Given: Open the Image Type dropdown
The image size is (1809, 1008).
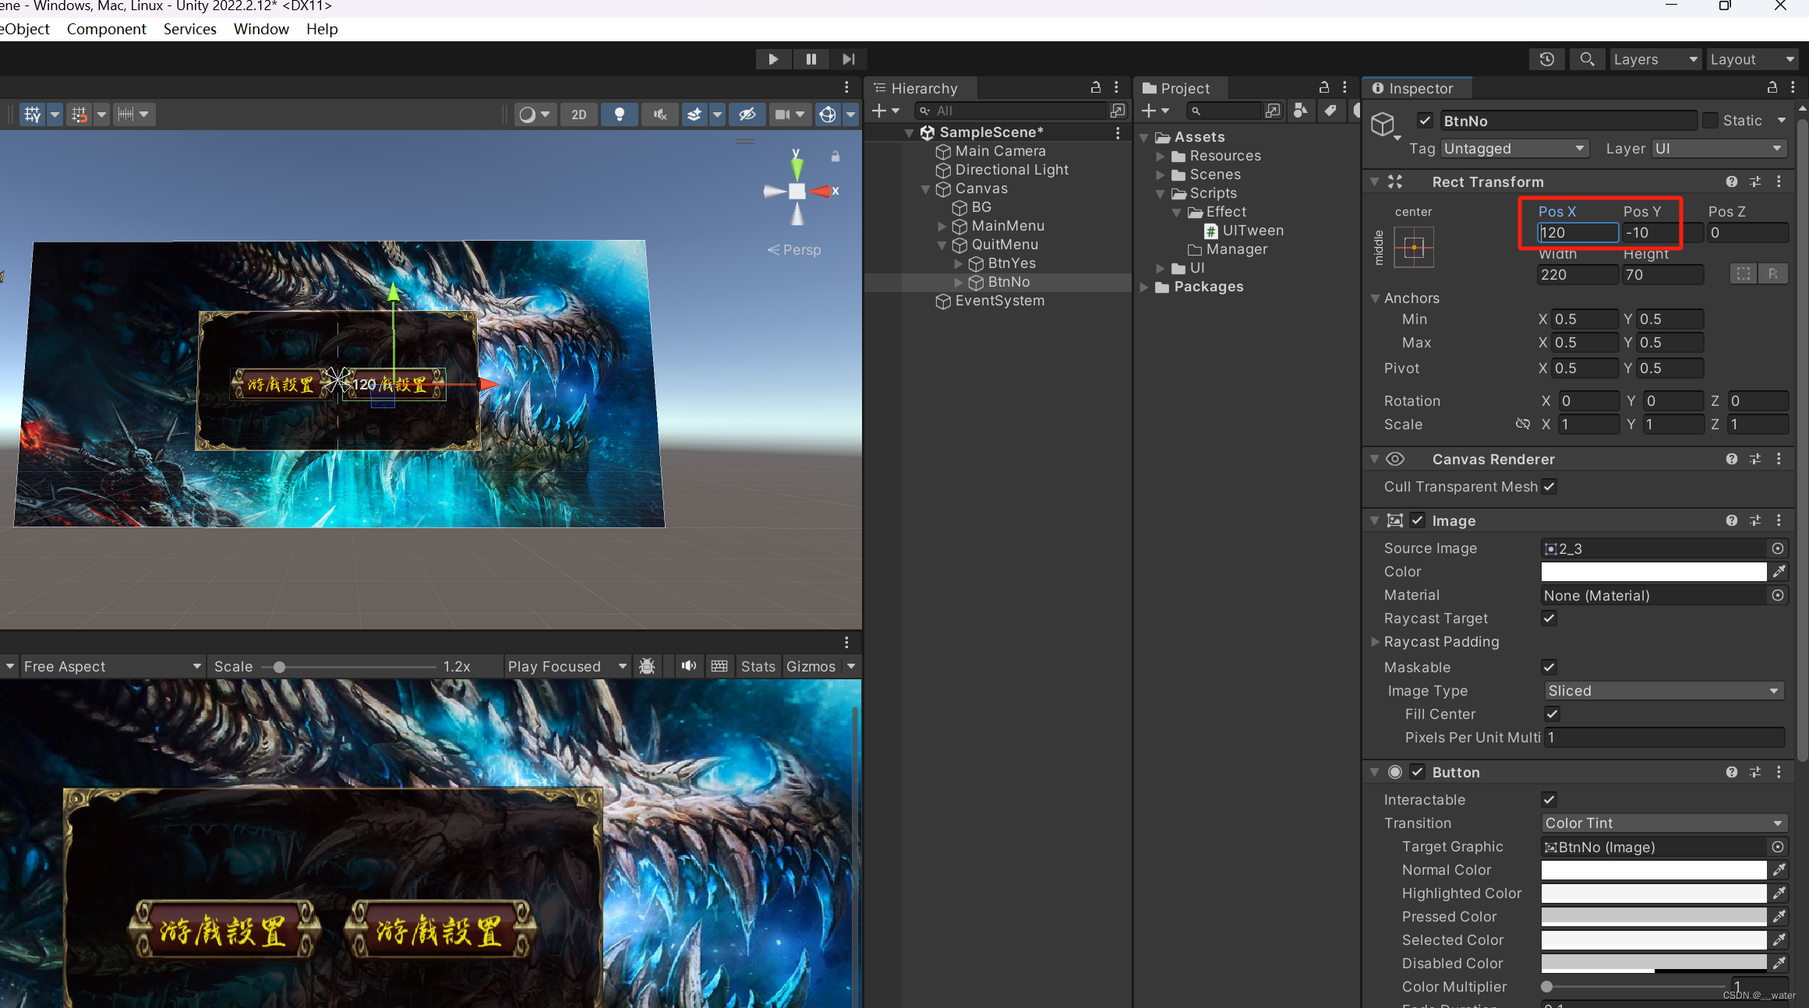Looking at the screenshot, I should coord(1663,691).
